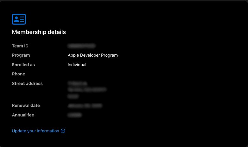Image resolution: width=248 pixels, height=147 pixels.
Task: Select the Annual fee label
Action: point(23,115)
